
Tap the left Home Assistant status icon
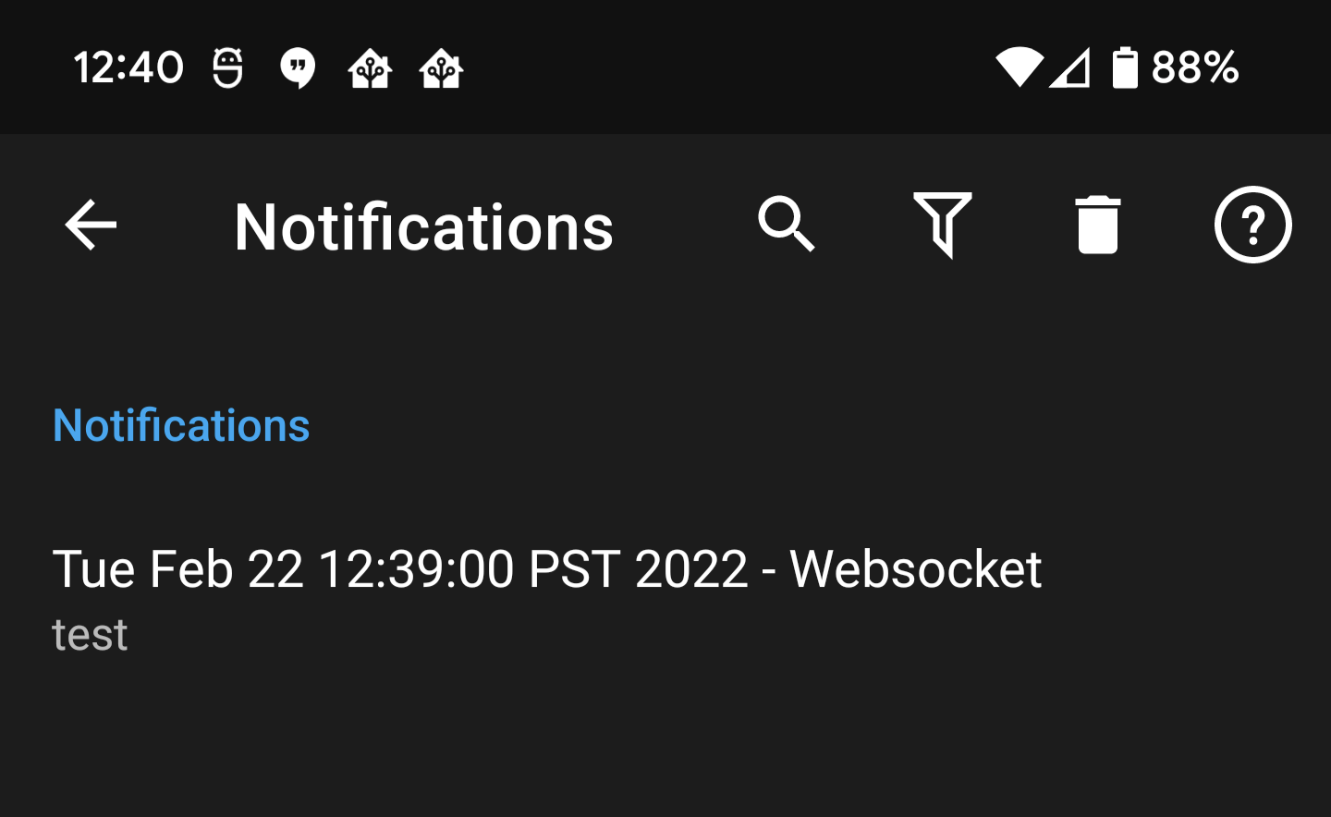pos(370,68)
